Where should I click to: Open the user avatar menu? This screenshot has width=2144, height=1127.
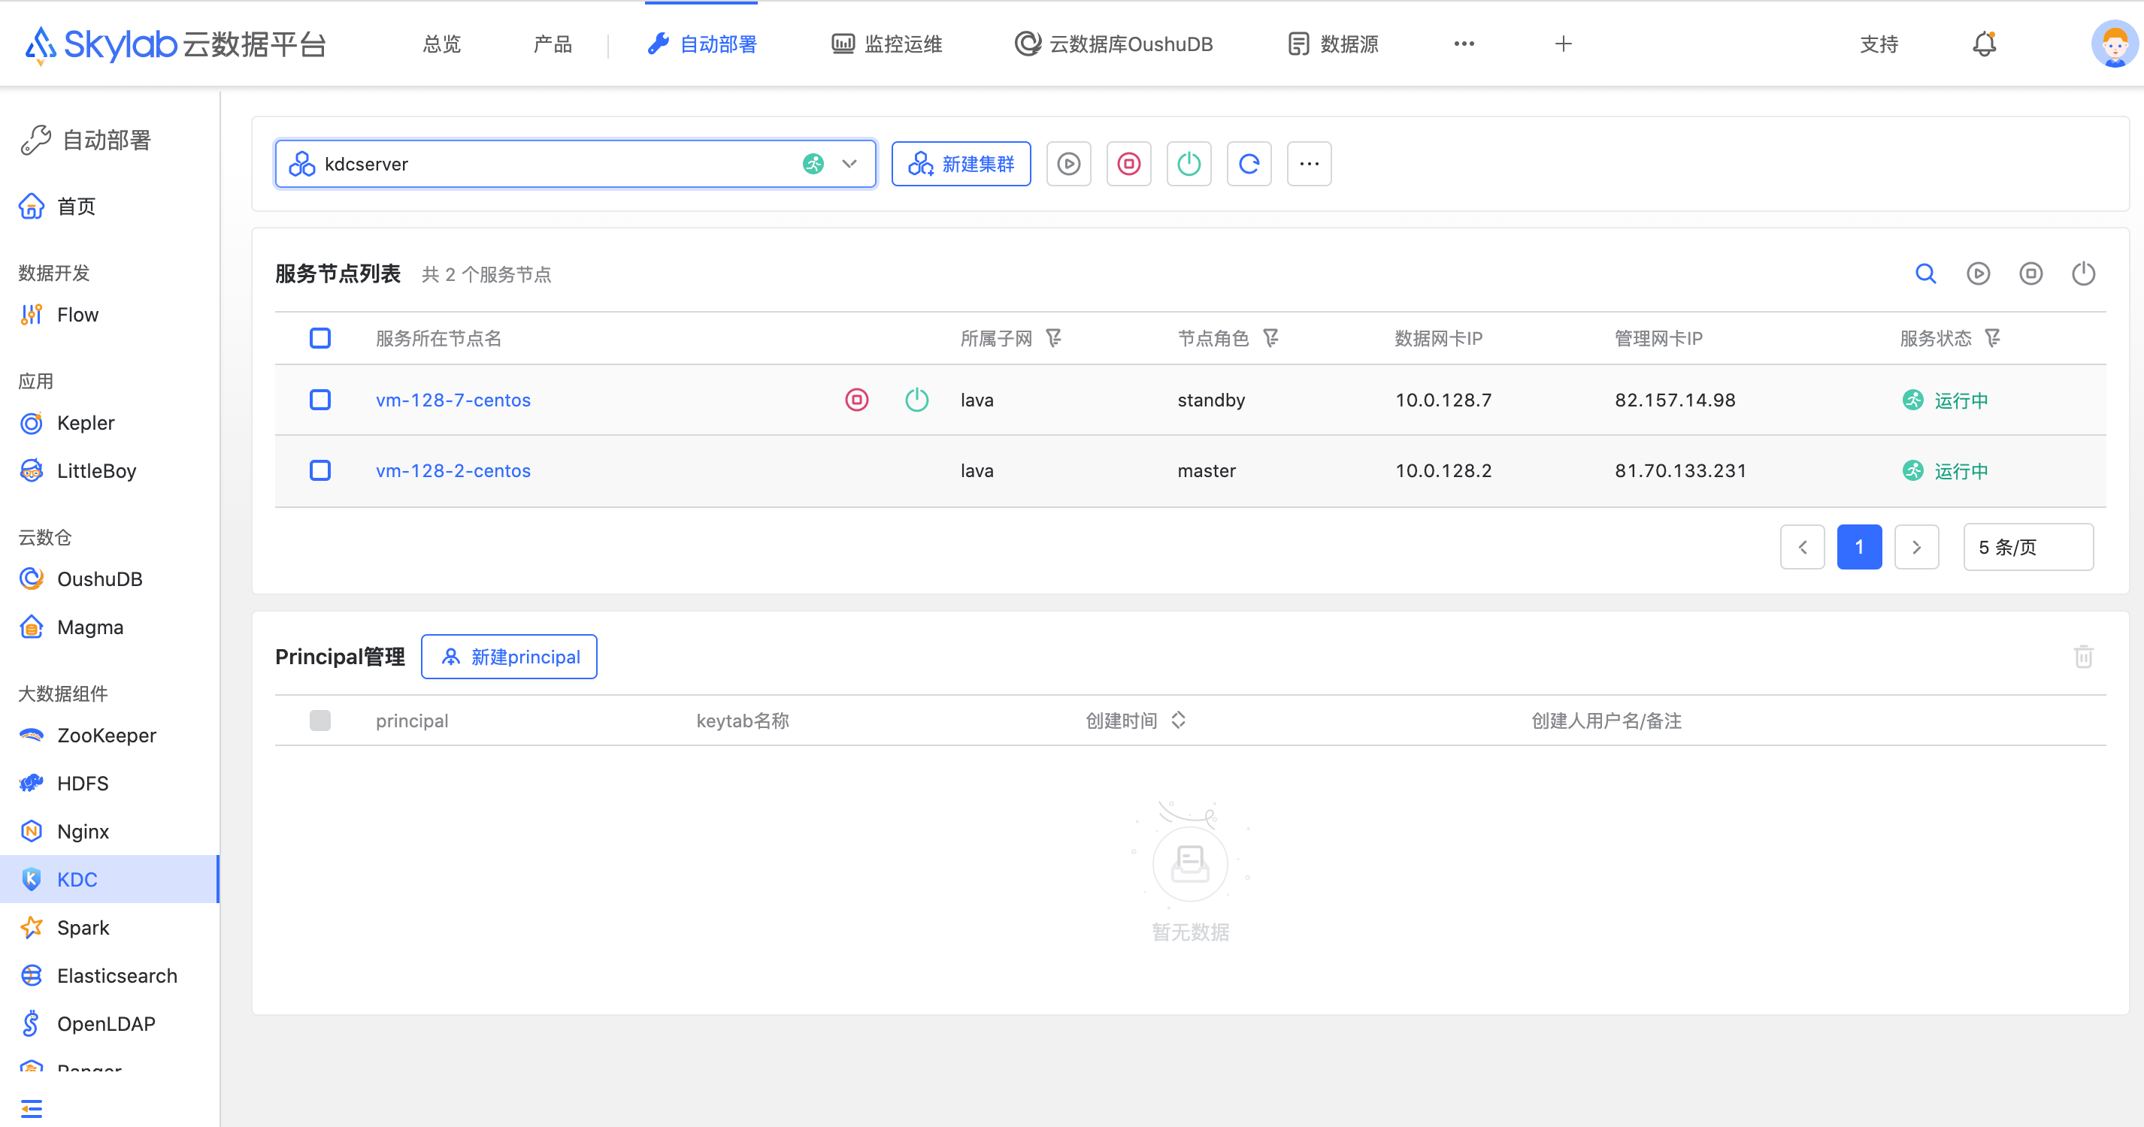2114,44
